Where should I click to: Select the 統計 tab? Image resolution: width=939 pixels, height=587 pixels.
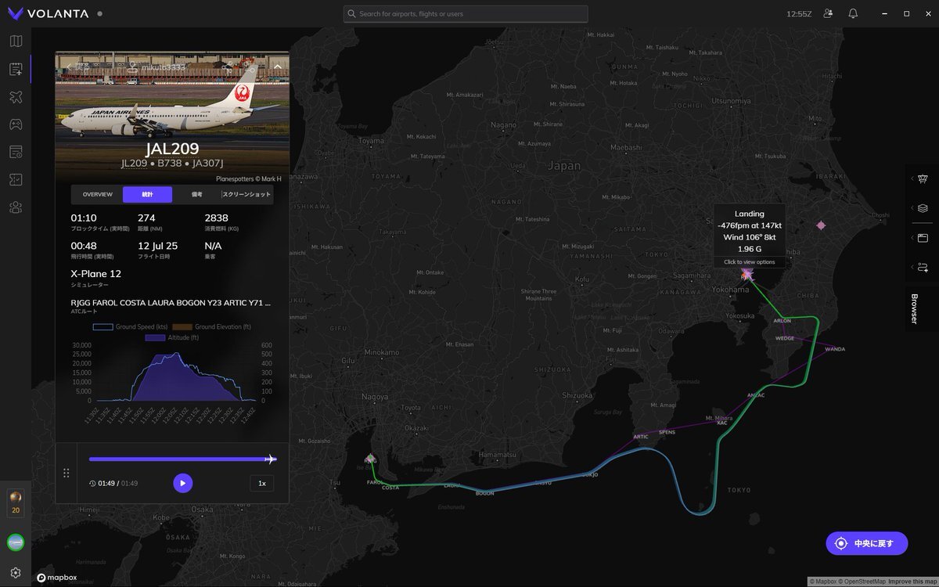click(x=148, y=194)
